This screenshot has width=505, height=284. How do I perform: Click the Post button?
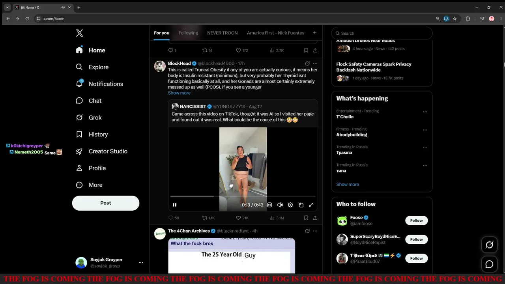coord(106,203)
